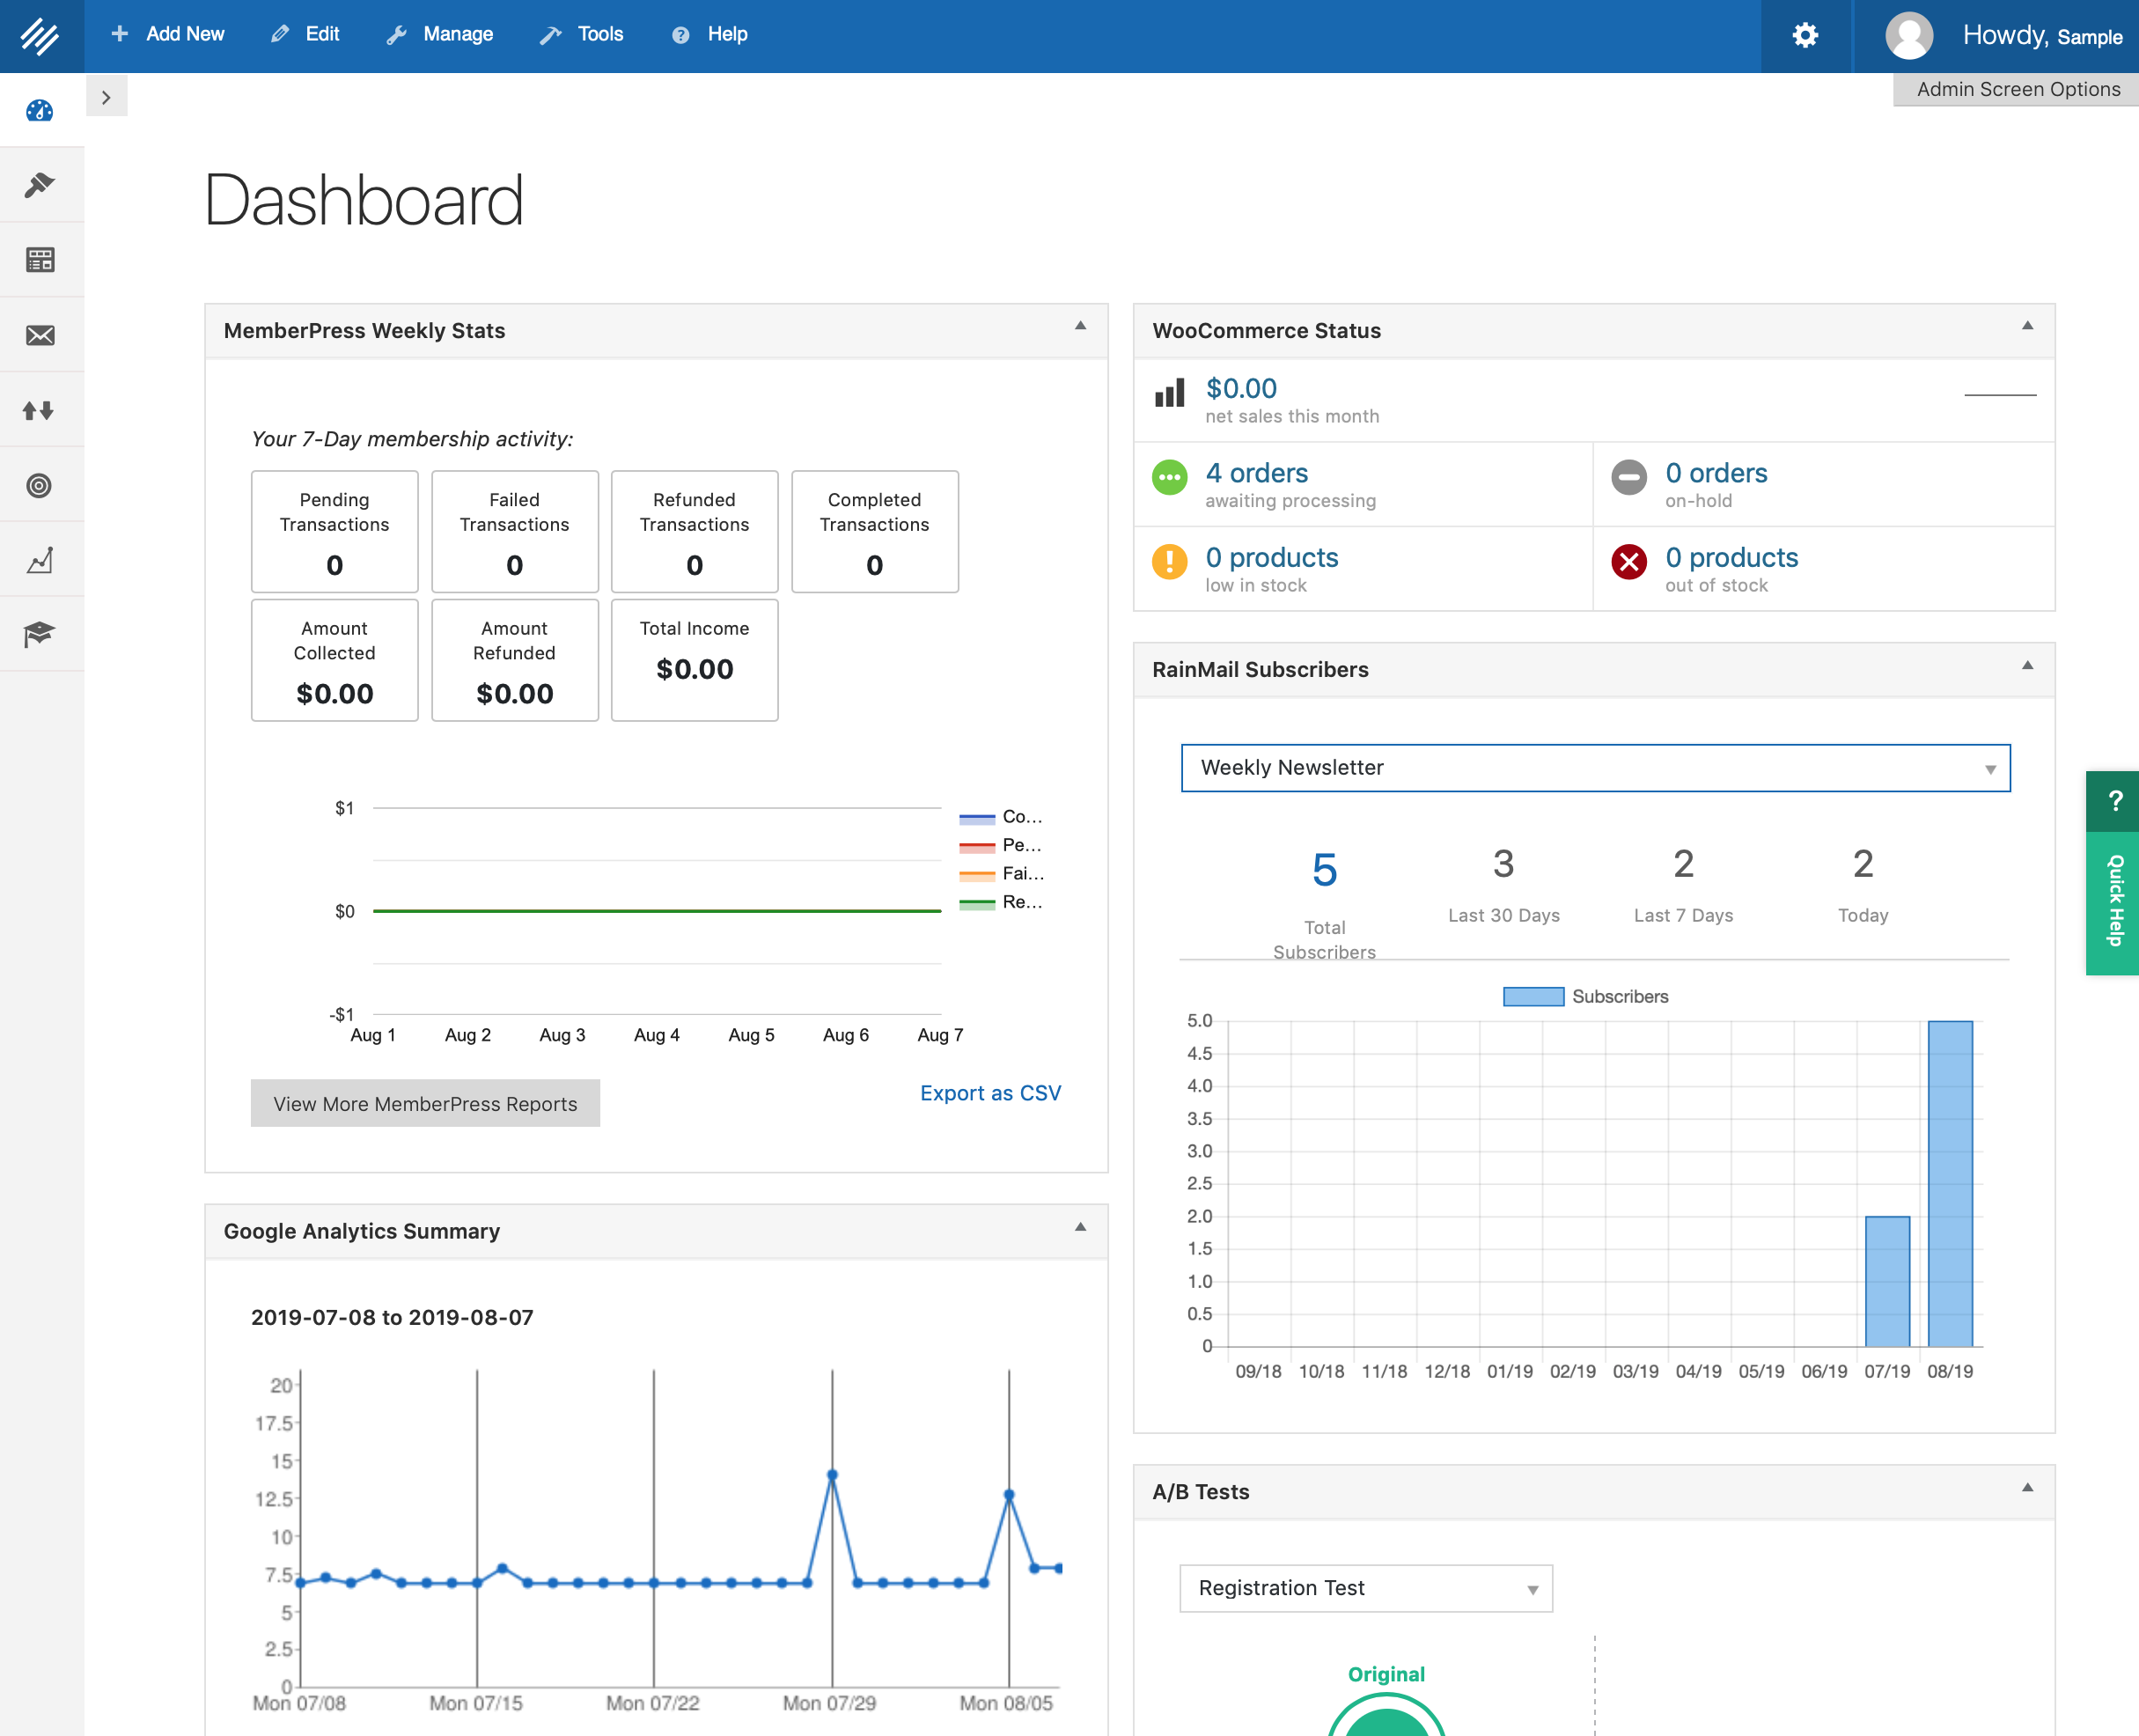
Task: Click the green awaiting processing icon
Action: click(x=1169, y=477)
